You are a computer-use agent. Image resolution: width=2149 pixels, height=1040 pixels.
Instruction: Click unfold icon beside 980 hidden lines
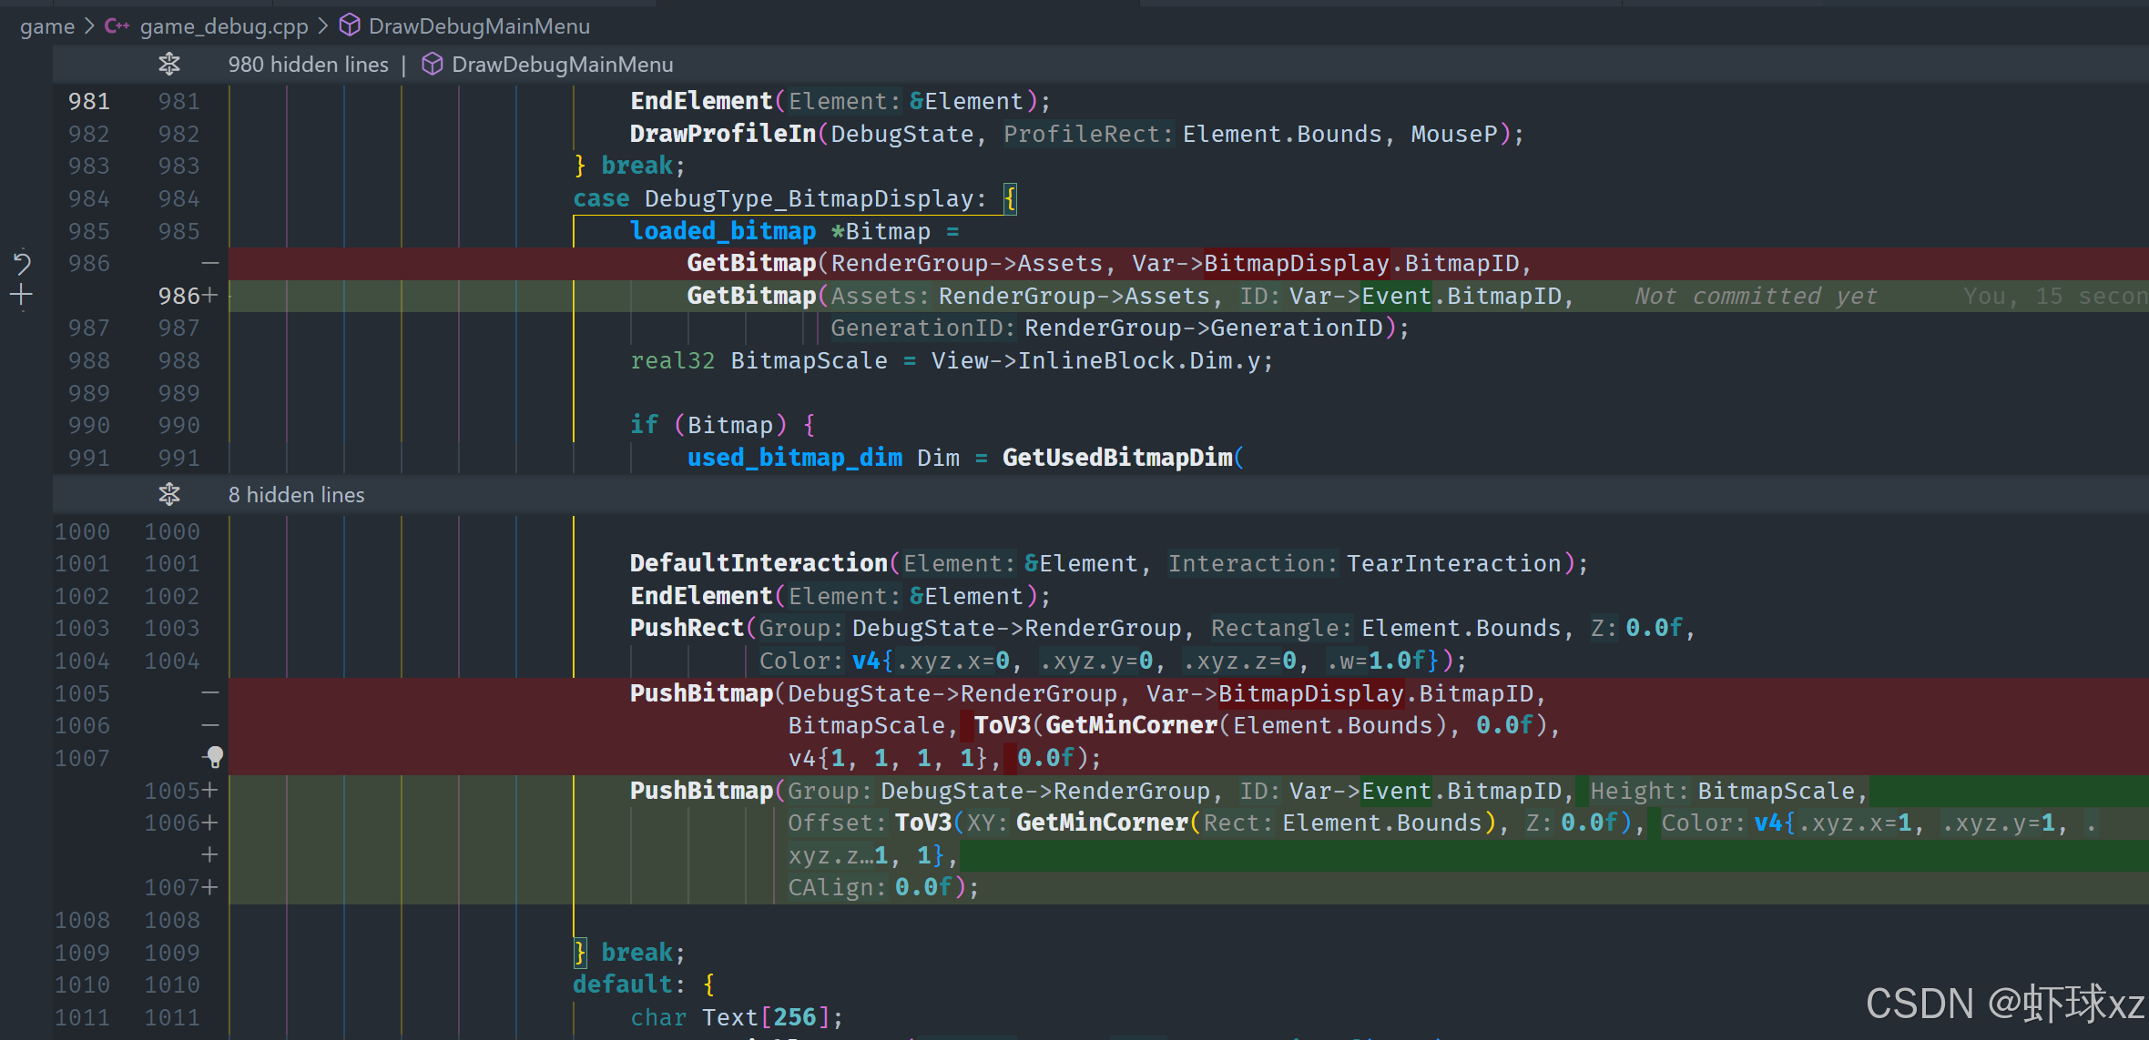[x=169, y=65]
